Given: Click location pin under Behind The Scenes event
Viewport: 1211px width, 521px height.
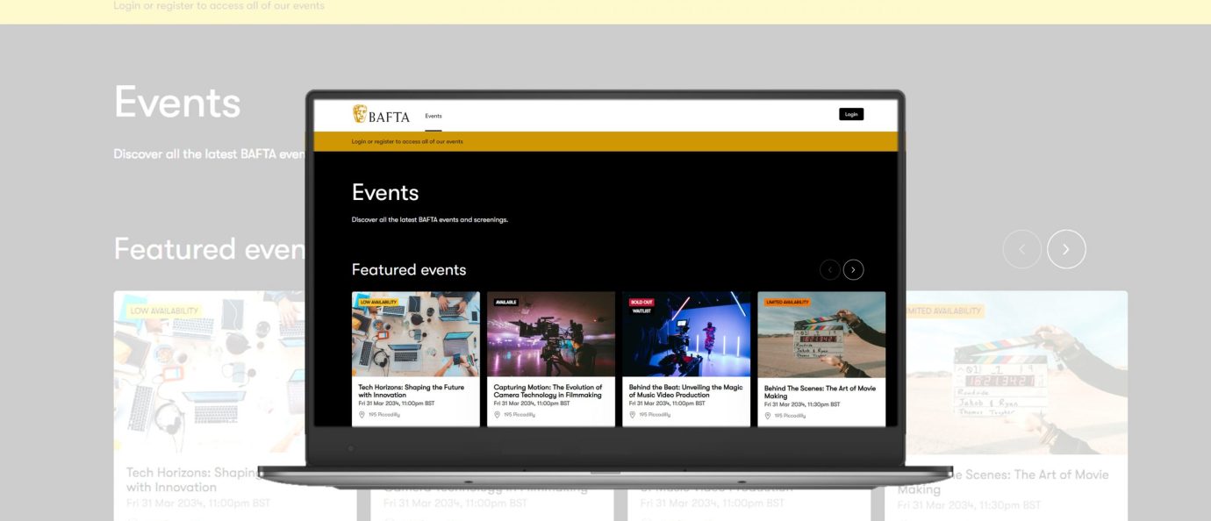Looking at the screenshot, I should point(767,416).
